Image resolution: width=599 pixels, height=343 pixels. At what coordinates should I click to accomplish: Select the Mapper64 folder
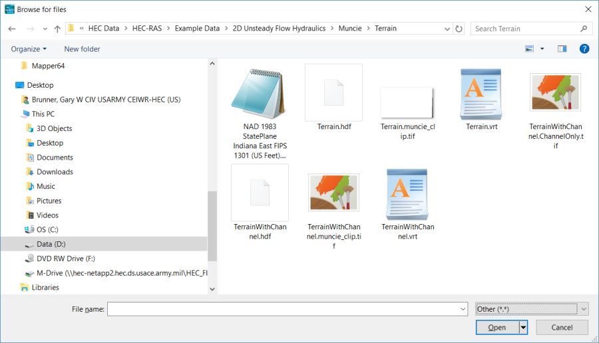click(x=48, y=66)
